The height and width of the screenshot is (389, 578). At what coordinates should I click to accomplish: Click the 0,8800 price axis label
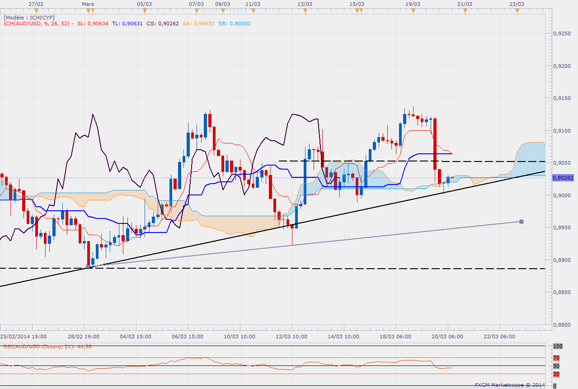563,324
